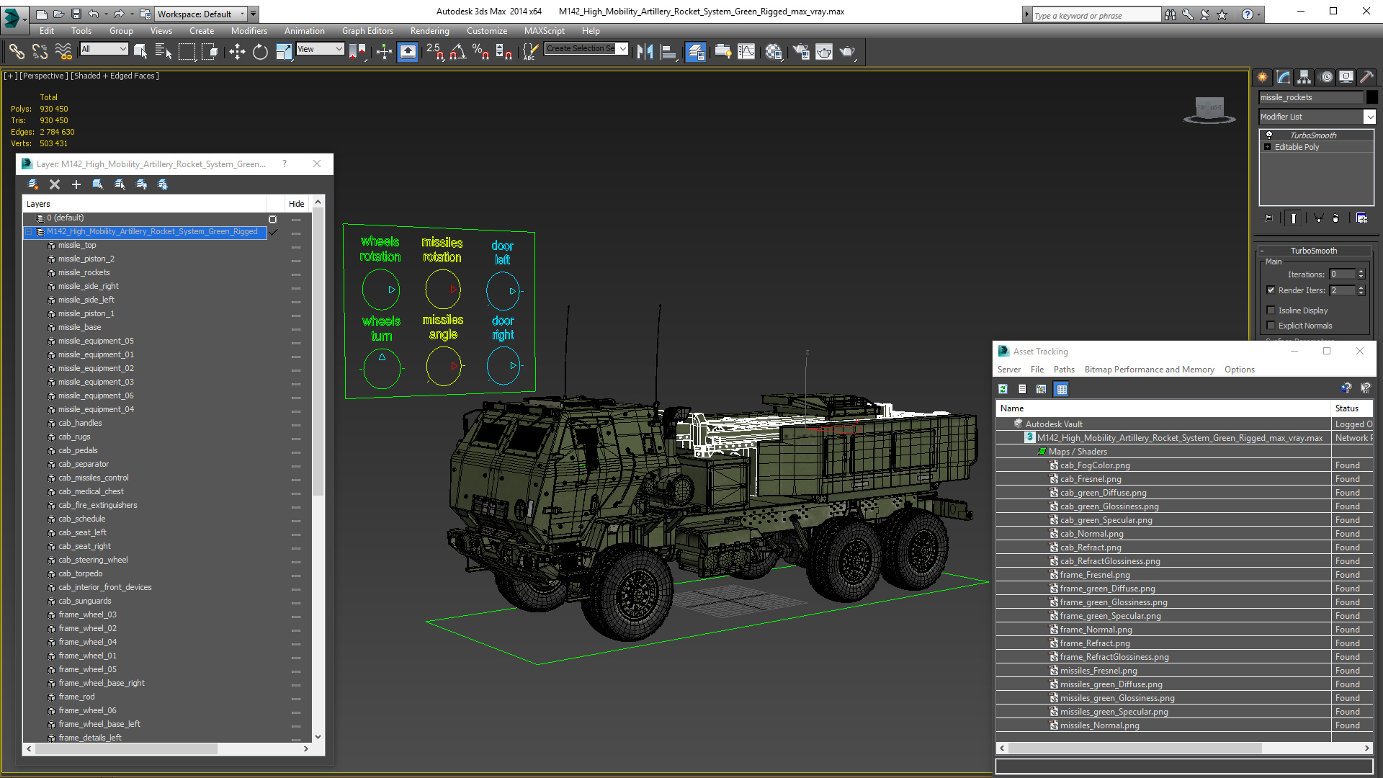The height and width of the screenshot is (778, 1383).
Task: Click the Hide column header
Action: 296,204
